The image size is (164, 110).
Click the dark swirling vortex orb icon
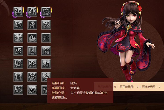coord(18,77)
